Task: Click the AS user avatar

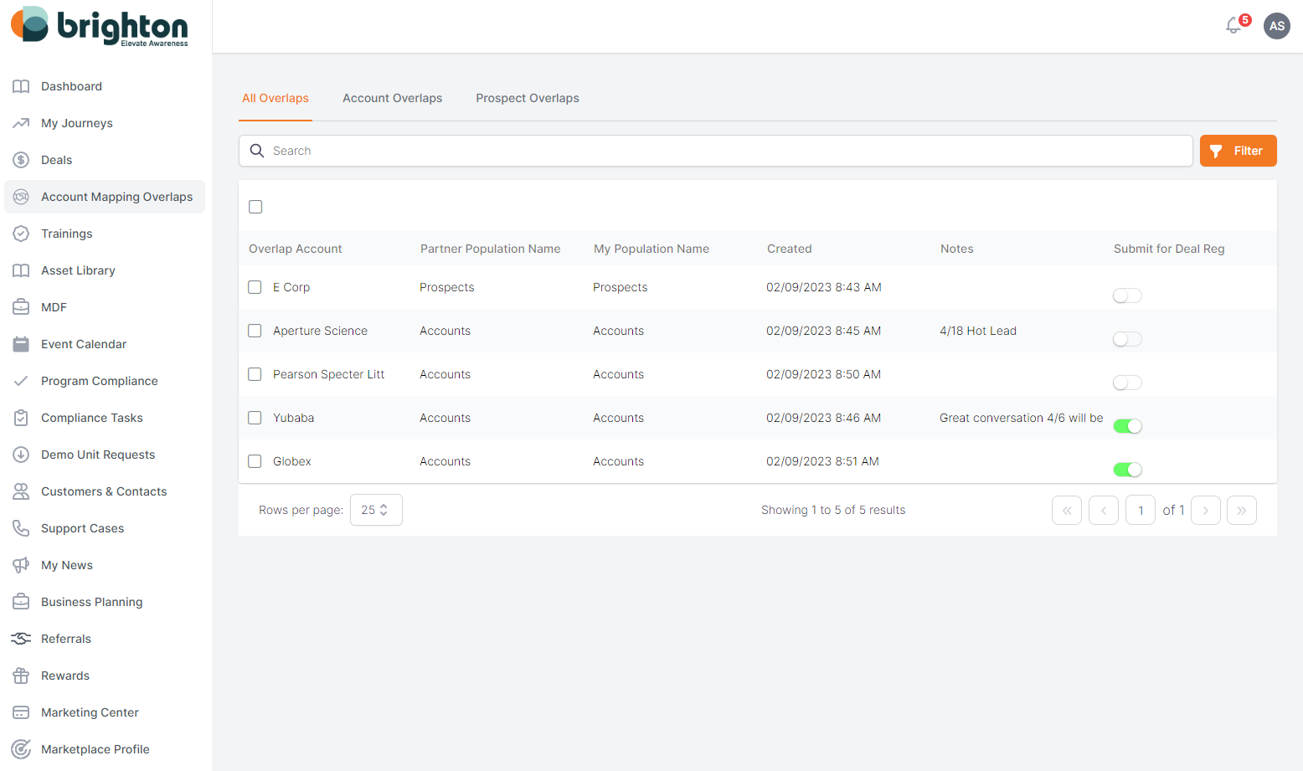Action: (x=1276, y=26)
